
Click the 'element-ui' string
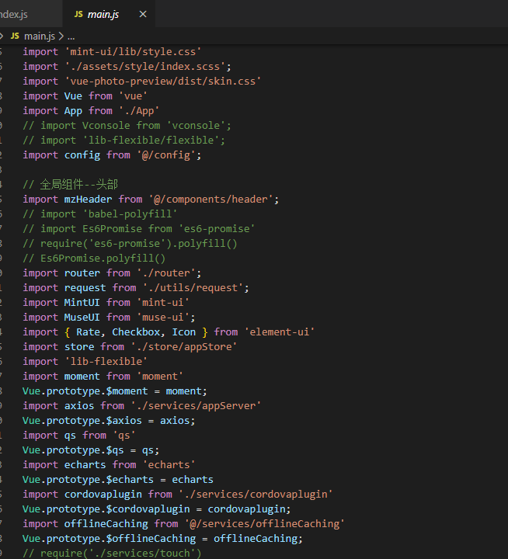pos(280,332)
